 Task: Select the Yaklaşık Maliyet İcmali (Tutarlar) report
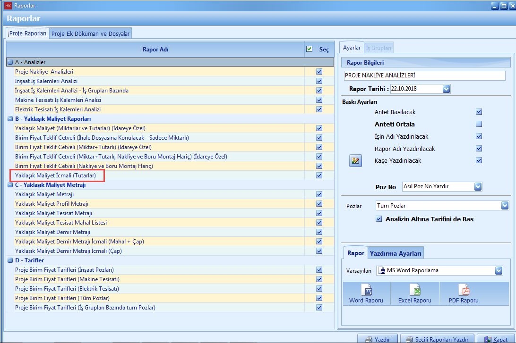55,176
